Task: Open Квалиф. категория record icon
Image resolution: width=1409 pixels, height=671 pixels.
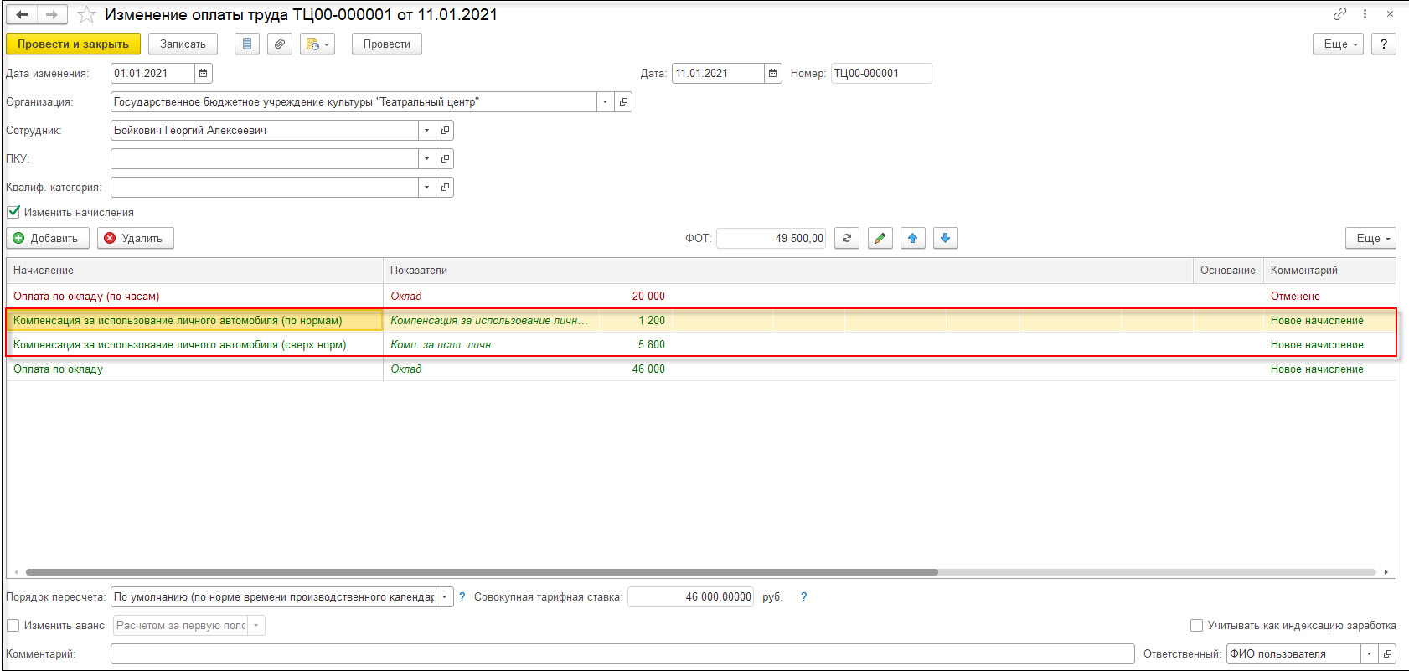Action: pos(445,187)
